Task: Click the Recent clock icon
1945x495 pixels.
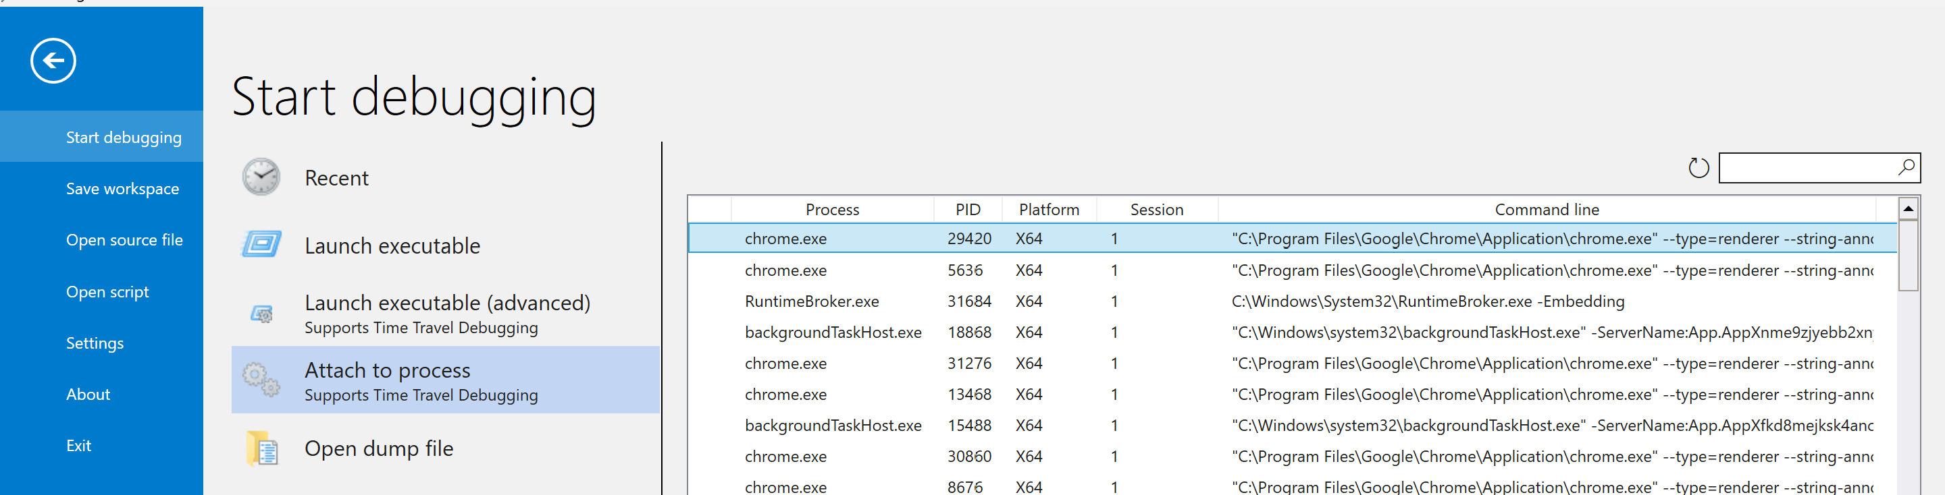Action: [261, 177]
